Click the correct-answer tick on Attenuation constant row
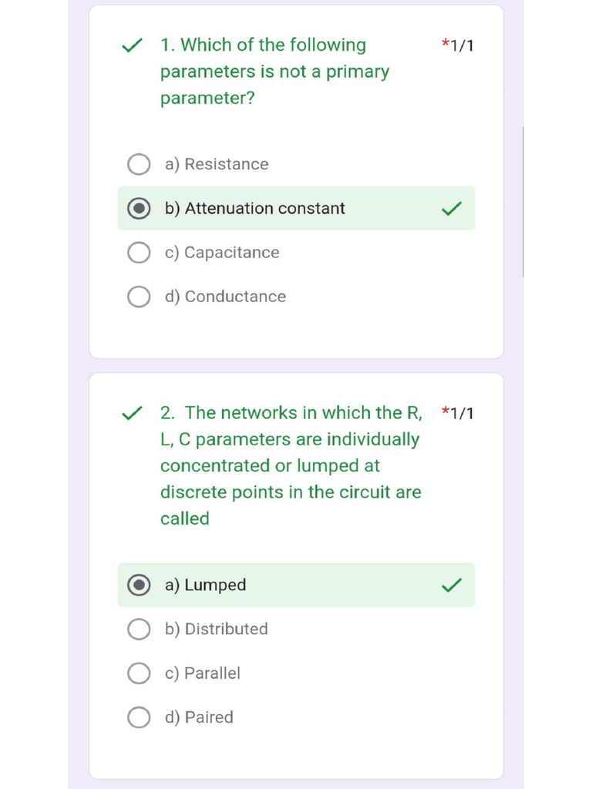 452,209
